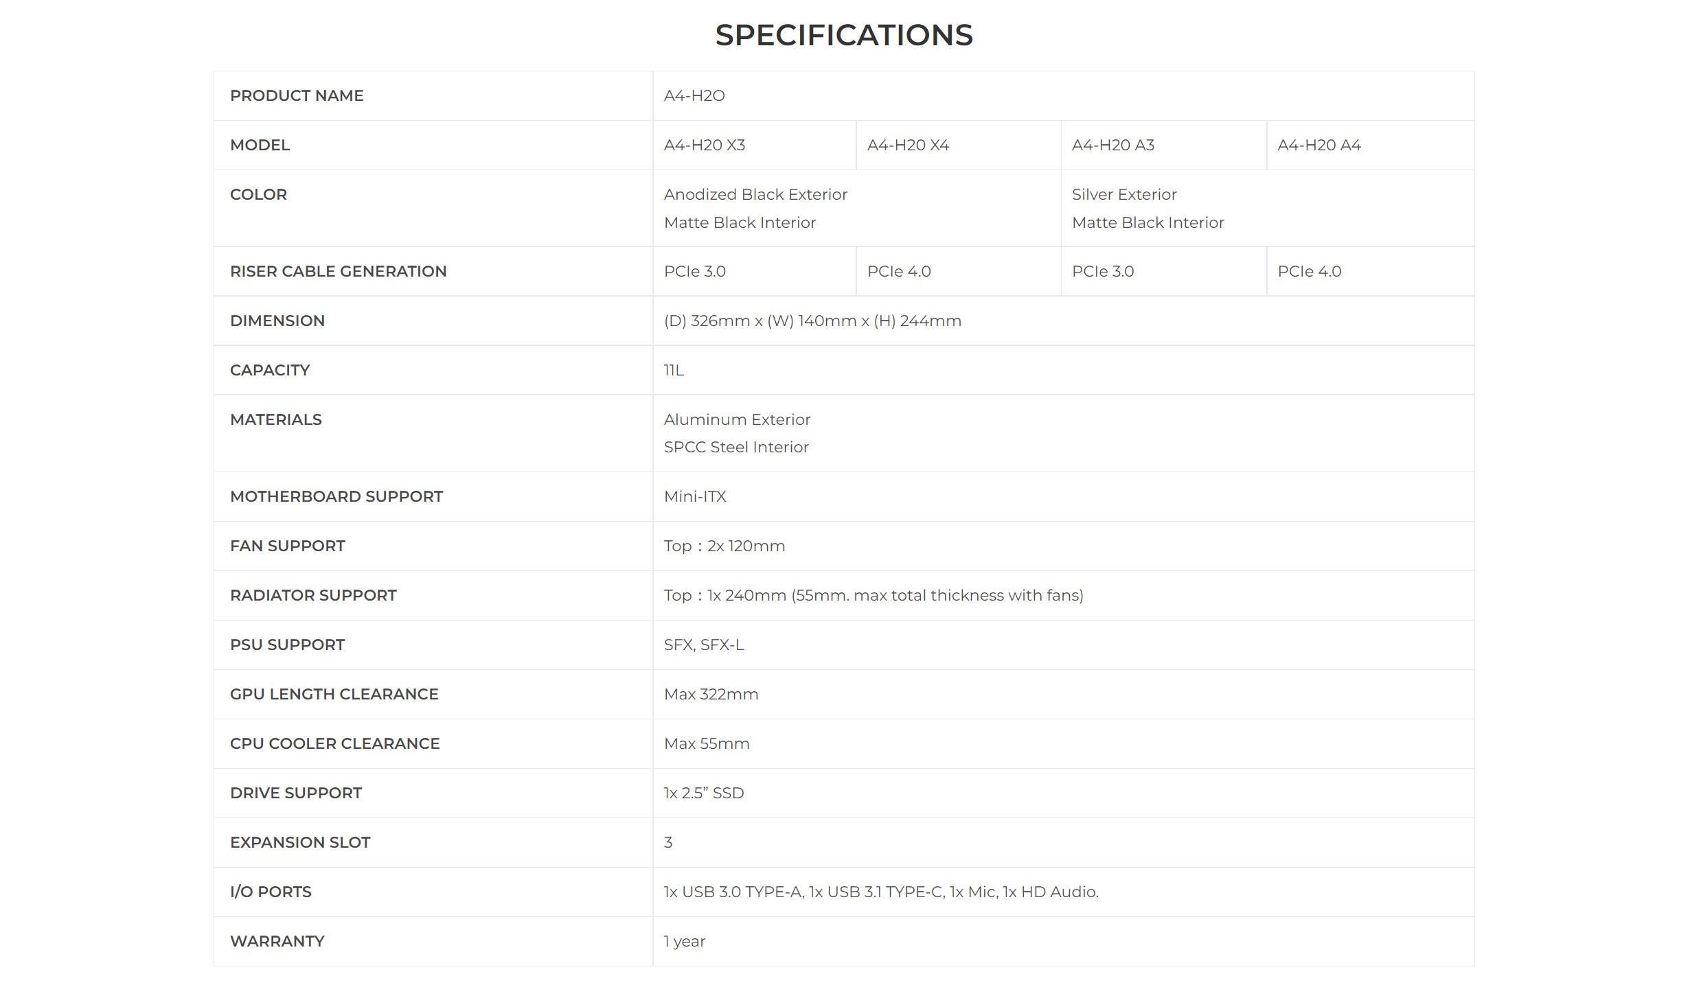Select the A4-H2O product name value
The image size is (1690, 985).
[x=694, y=95]
